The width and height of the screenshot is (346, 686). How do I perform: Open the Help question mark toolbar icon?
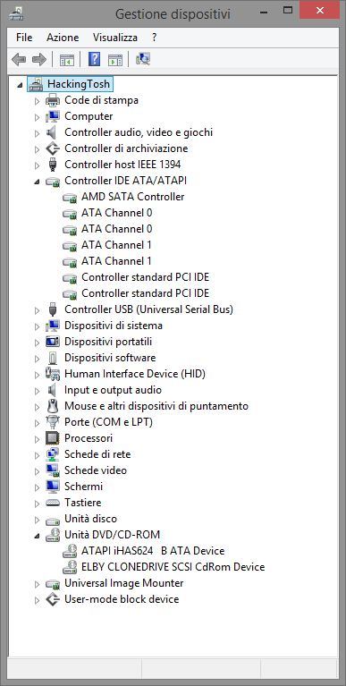(x=94, y=59)
